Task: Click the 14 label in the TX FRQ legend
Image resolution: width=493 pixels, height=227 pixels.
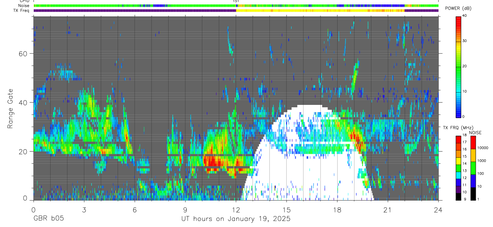Action: coord(465,163)
